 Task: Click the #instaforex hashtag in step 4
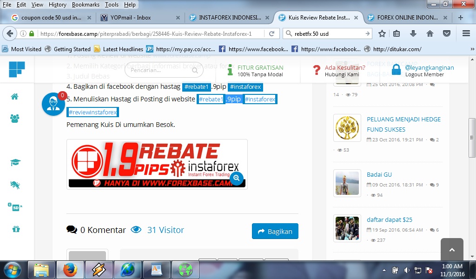pyautogui.click(x=245, y=87)
